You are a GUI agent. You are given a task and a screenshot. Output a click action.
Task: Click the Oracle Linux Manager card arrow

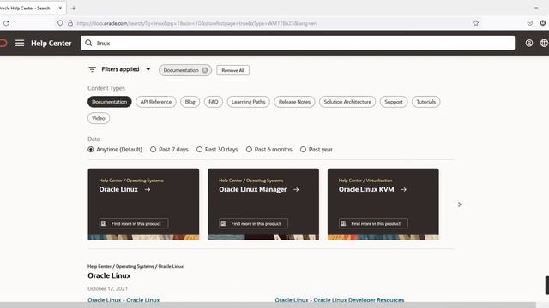[296, 189]
